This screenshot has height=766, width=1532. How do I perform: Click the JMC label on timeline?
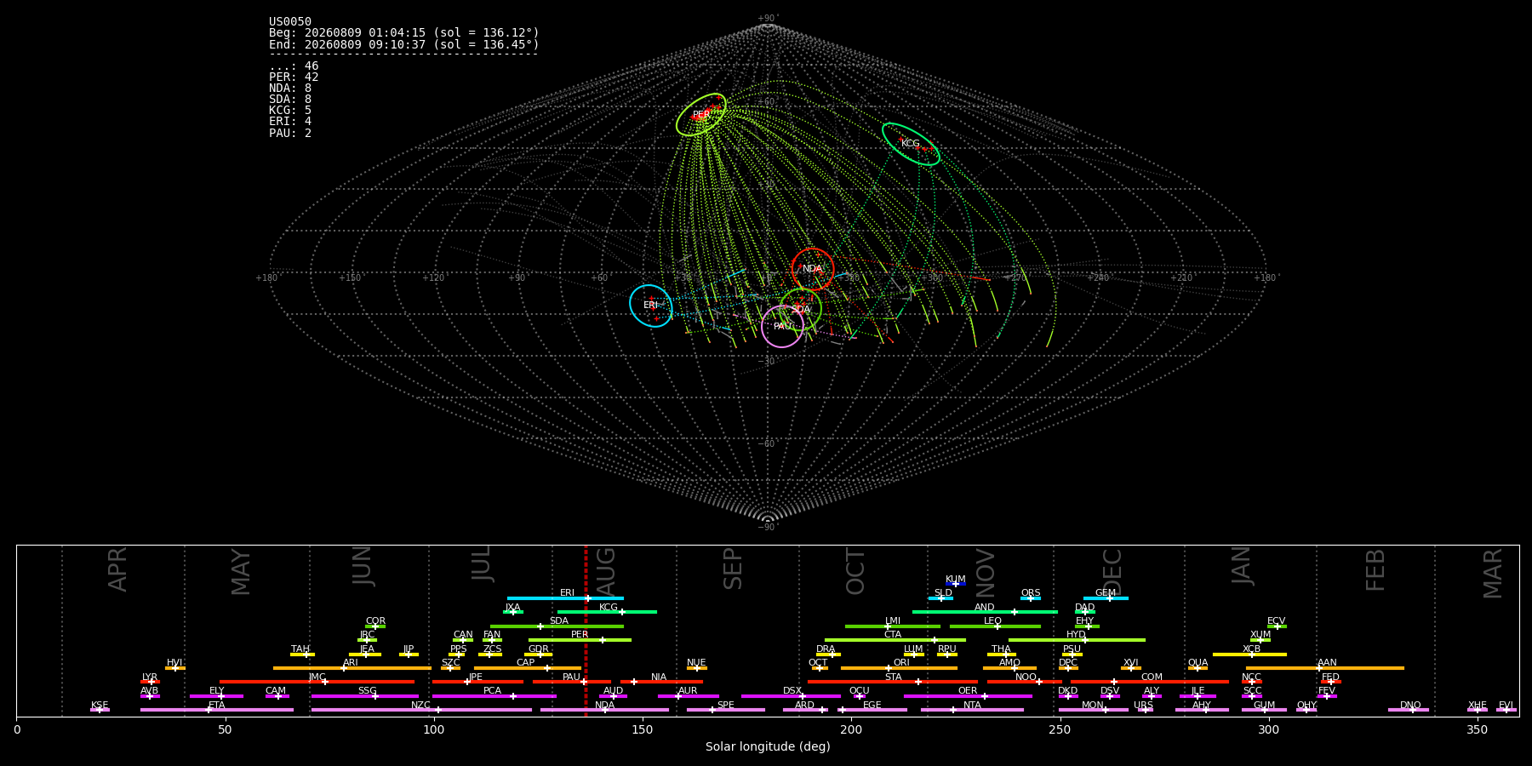coord(317,677)
